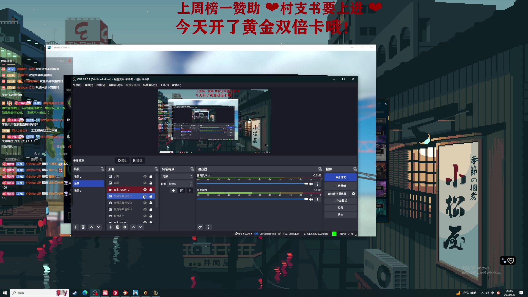This screenshot has width=528, height=297.
Task: Remove selected source via trash icon in 来源 panel
Action: [x=117, y=227]
